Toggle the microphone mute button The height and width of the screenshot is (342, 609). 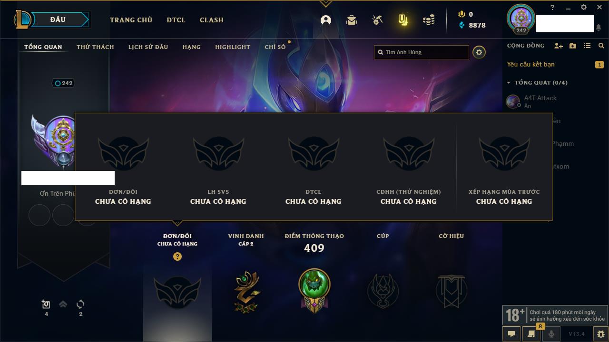pos(551,334)
